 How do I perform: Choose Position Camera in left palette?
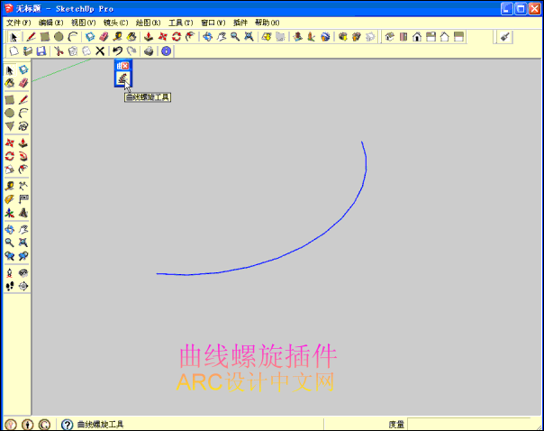tap(10, 272)
